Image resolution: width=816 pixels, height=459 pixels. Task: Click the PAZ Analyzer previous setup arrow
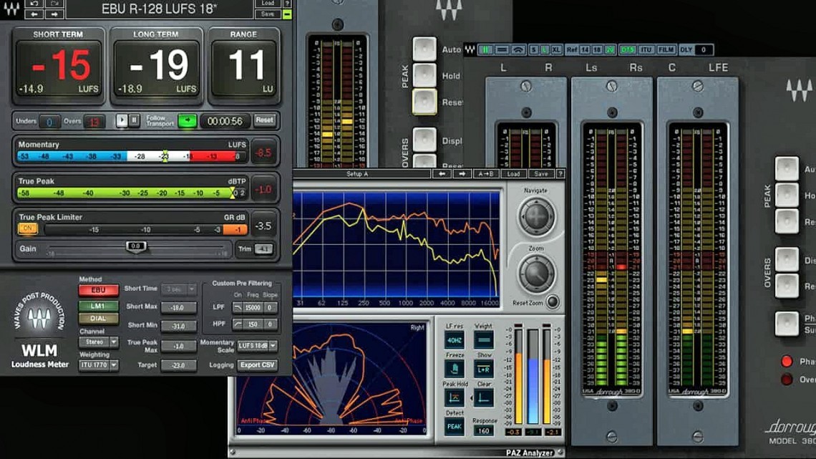click(442, 174)
